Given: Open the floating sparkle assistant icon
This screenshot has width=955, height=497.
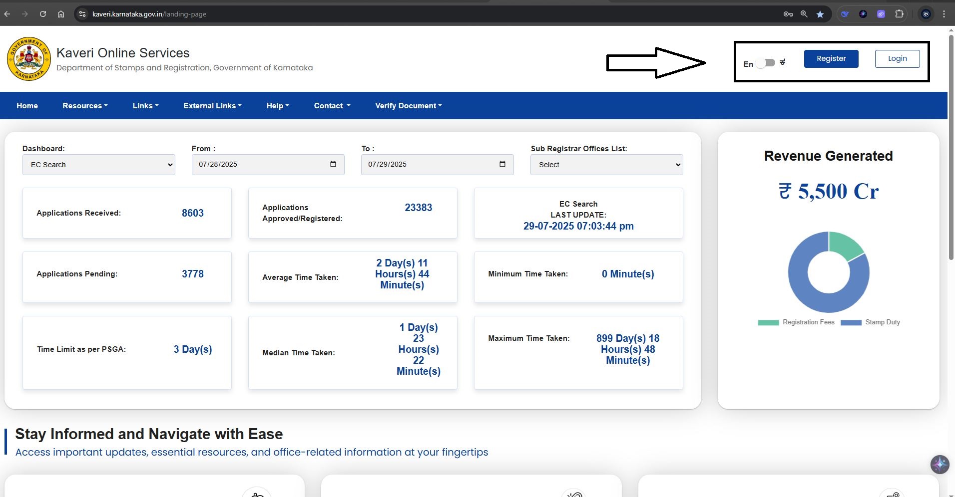Looking at the screenshot, I should [940, 464].
